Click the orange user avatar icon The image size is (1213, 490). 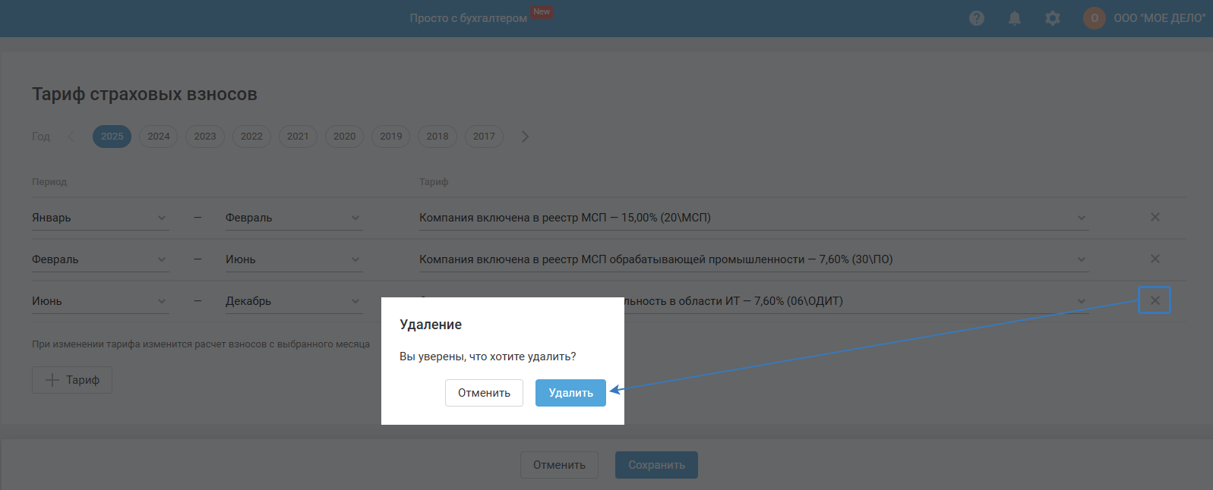[1094, 18]
